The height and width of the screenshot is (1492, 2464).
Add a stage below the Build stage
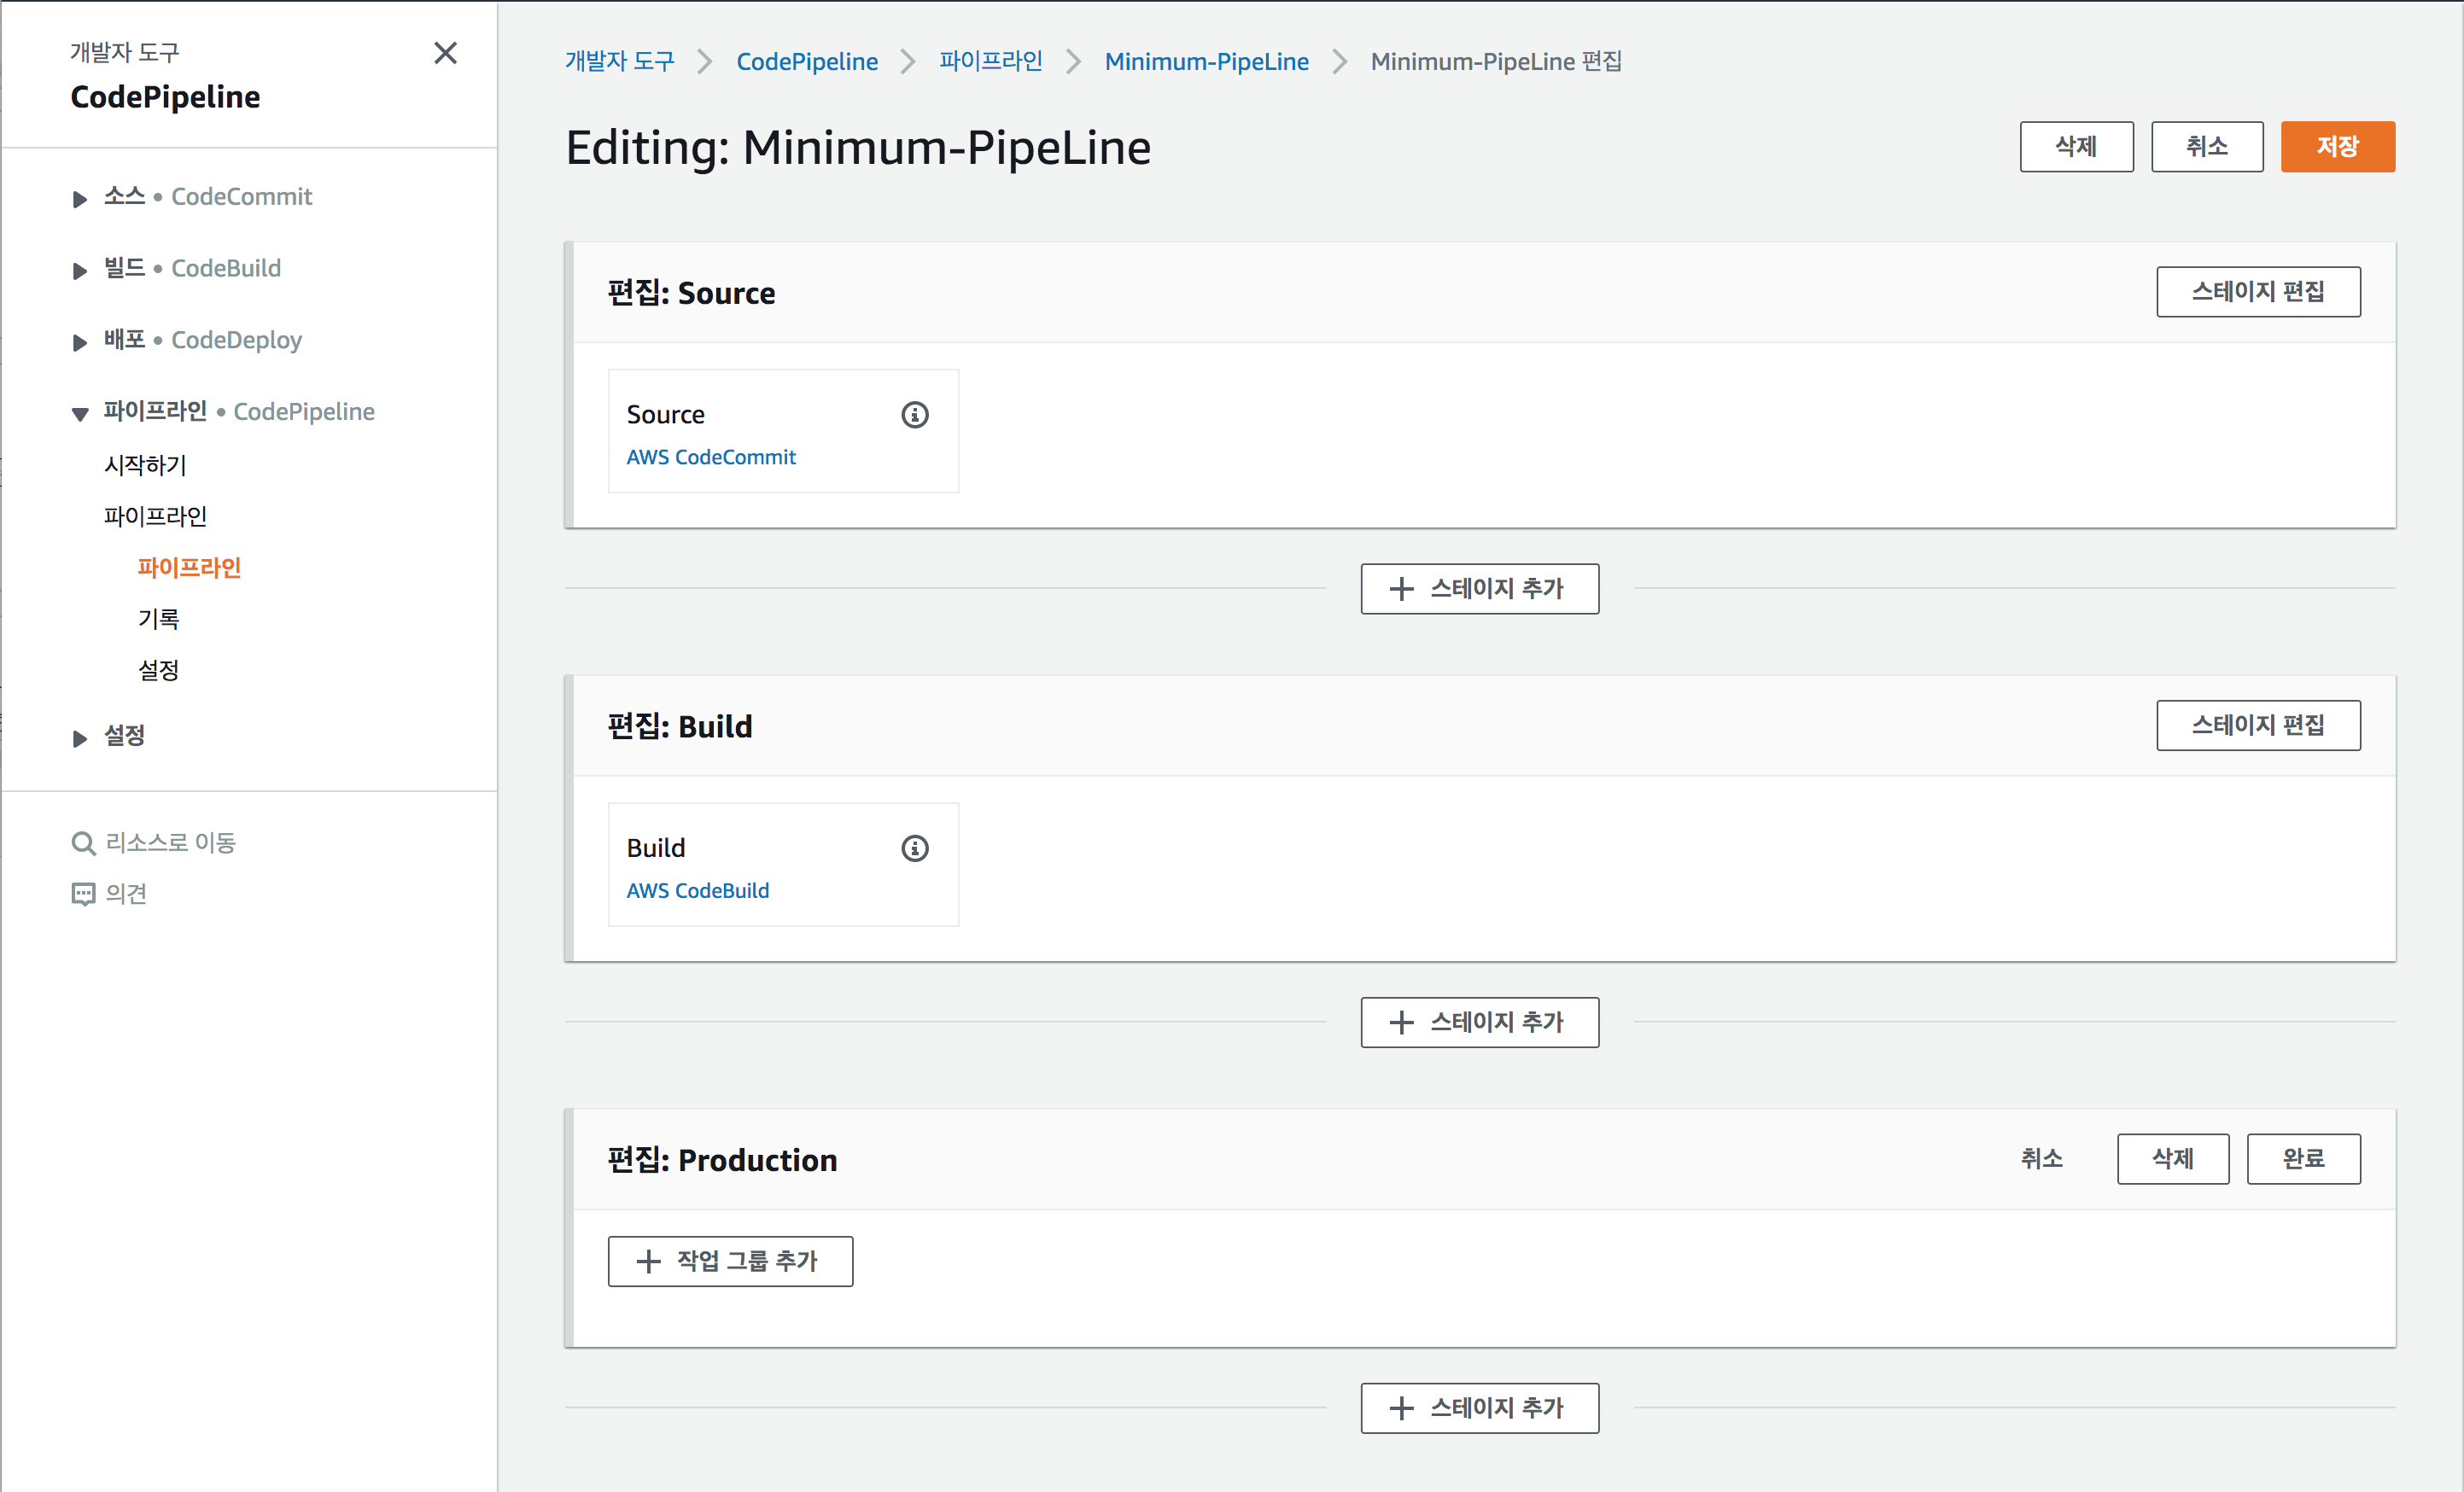pos(1479,1022)
